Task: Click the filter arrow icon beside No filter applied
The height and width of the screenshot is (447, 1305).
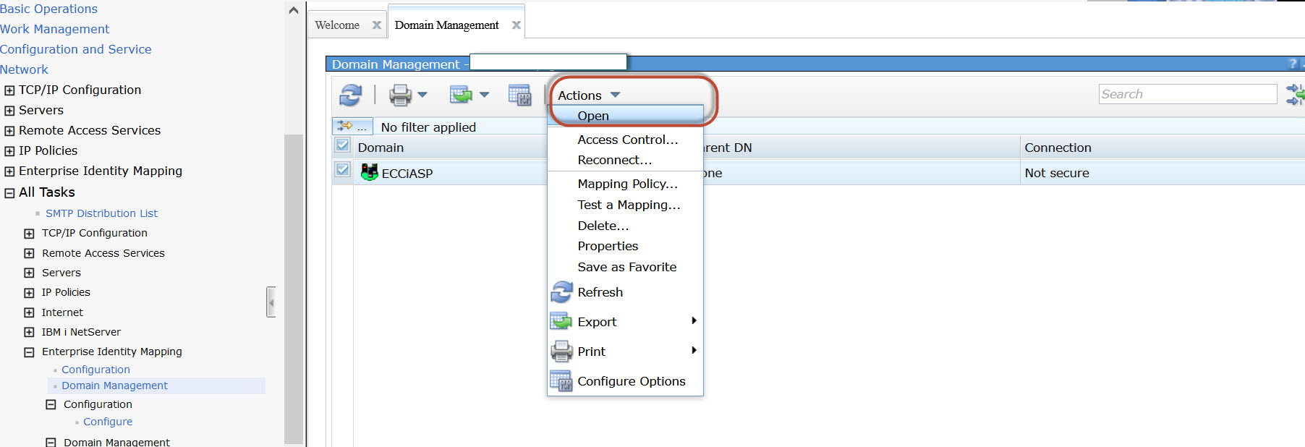Action: click(x=345, y=126)
